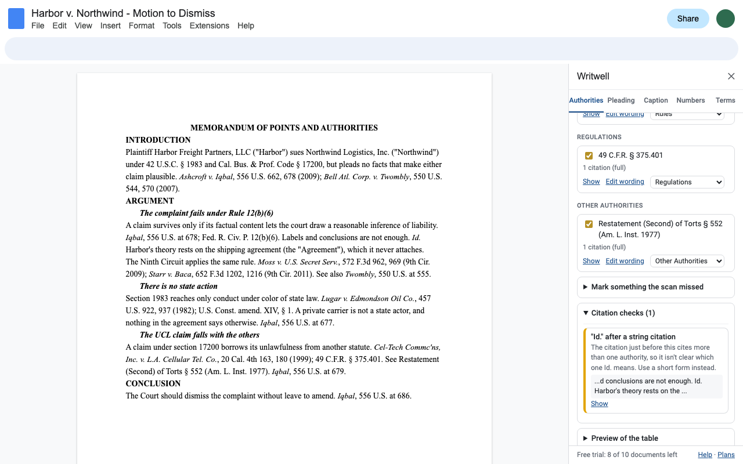Click Show under the Restatement entry
The image size is (743, 464).
pyautogui.click(x=591, y=261)
